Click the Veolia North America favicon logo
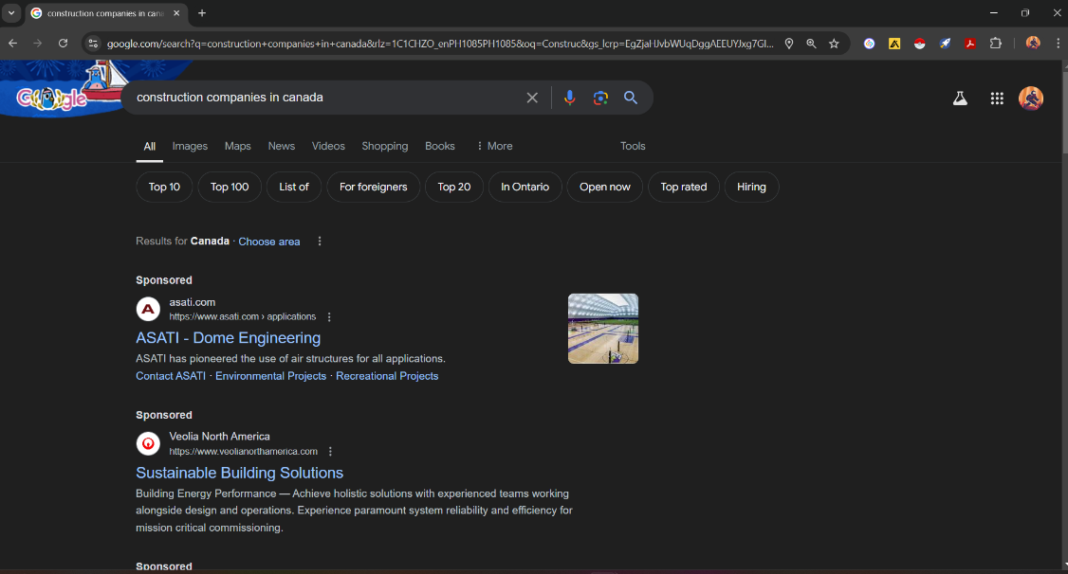 148,443
